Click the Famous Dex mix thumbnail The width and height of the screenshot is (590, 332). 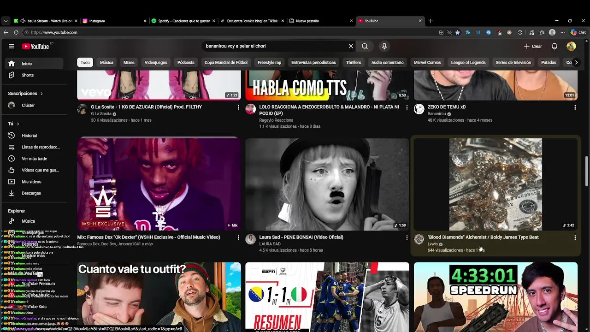tap(159, 184)
